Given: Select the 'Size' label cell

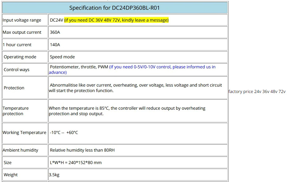Looking at the screenshot, I should coord(25,163).
